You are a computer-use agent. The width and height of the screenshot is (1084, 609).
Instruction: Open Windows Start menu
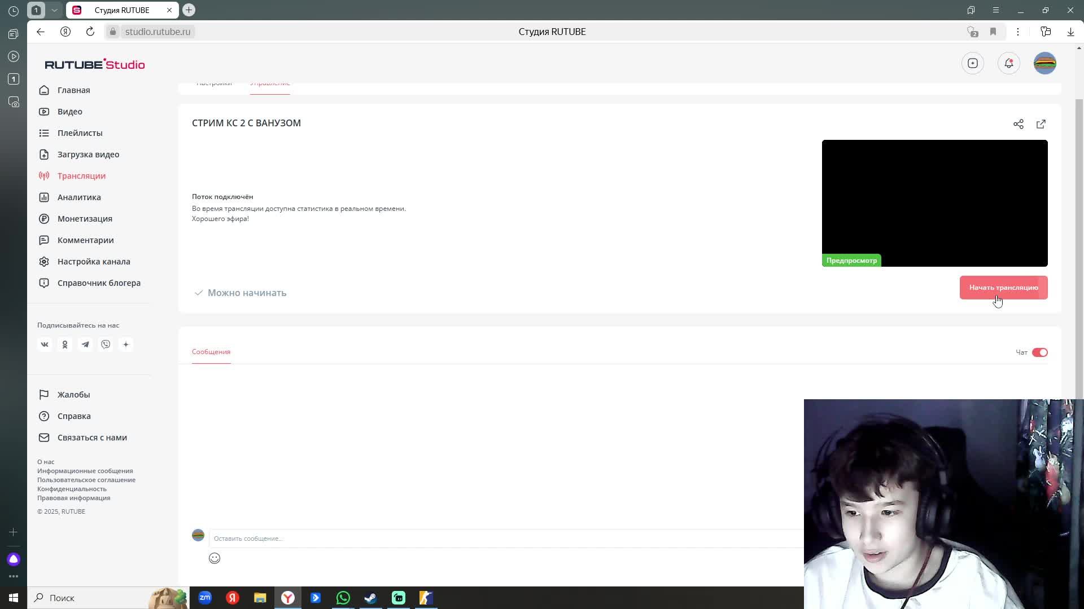click(14, 598)
